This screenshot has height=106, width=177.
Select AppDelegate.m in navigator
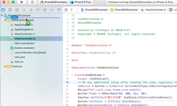(x=24, y=29)
